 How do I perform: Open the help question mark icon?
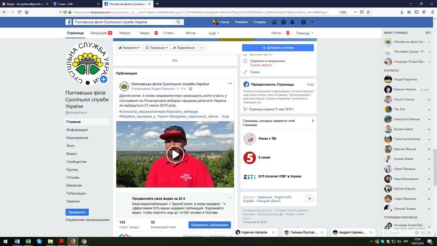tap(303, 22)
